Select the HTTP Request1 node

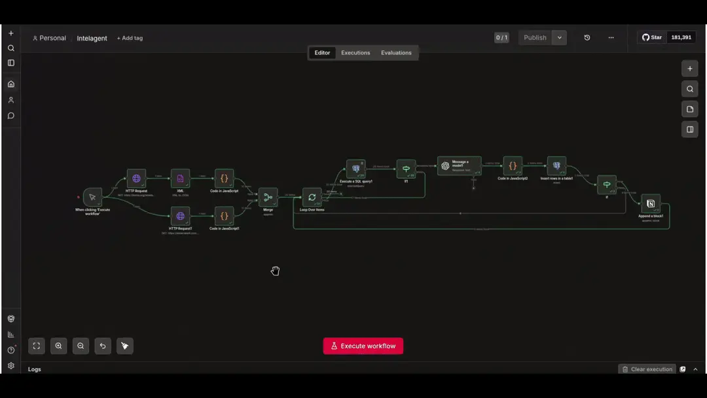click(181, 216)
